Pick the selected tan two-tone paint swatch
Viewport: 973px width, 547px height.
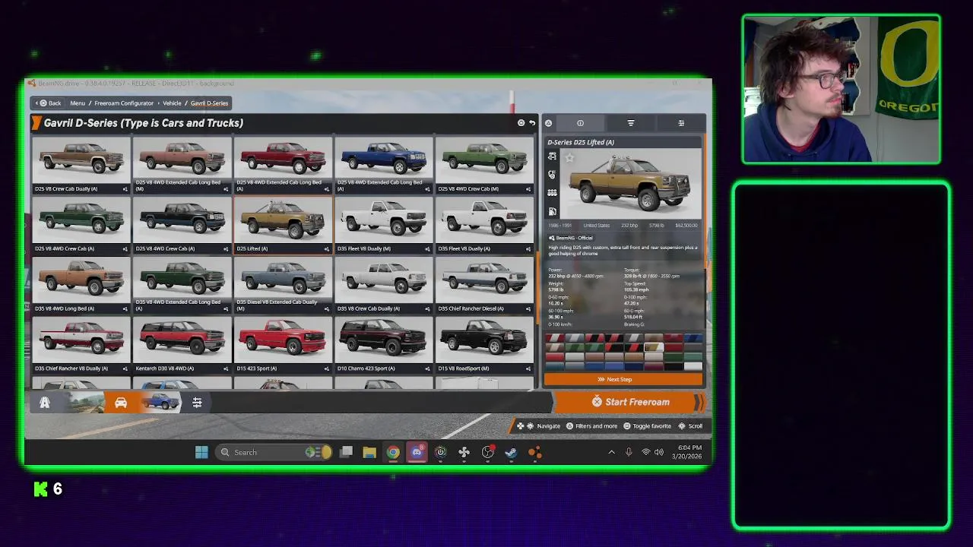pos(654,347)
